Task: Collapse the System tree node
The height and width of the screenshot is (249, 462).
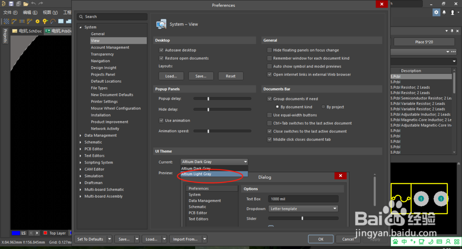Action: pos(80,27)
